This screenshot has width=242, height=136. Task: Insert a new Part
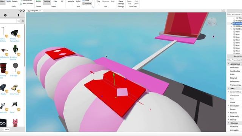(55, 2)
